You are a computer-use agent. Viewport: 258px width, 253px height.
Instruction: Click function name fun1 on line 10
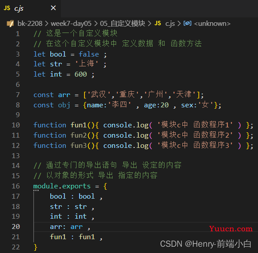pyautogui.click(x=79, y=125)
